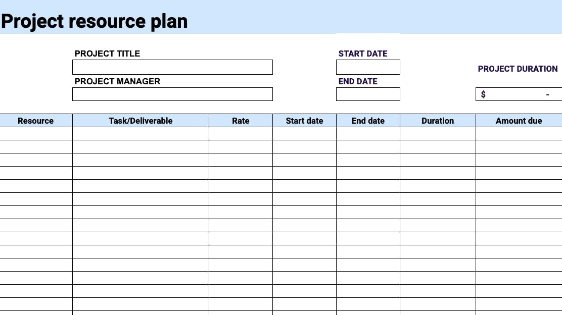Select first empty cell under Start date
The height and width of the screenshot is (315, 562).
[304, 133]
